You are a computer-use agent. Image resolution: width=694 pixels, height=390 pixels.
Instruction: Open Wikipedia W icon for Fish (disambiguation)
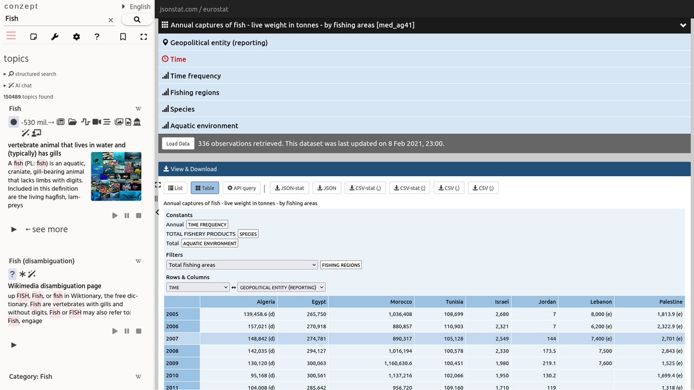coord(138,261)
